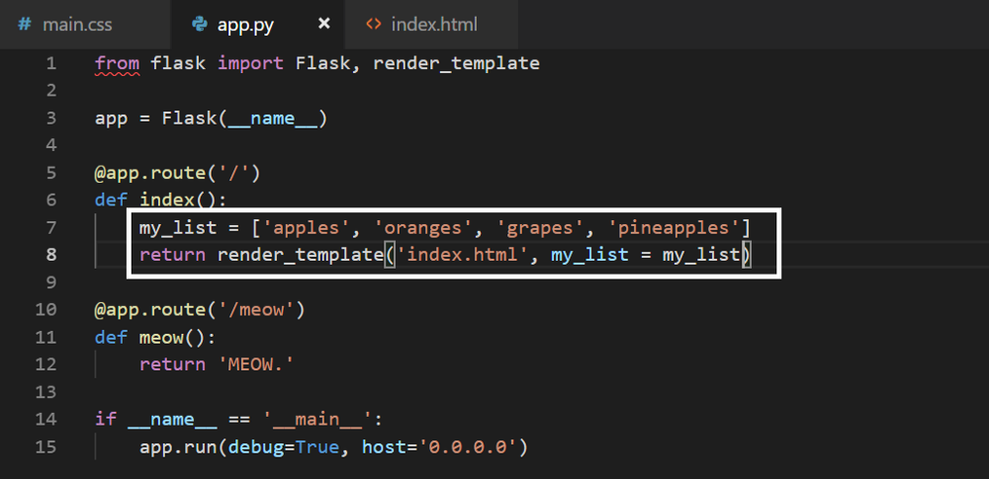Close the app.py tab
The image size is (989, 479).
click(323, 24)
